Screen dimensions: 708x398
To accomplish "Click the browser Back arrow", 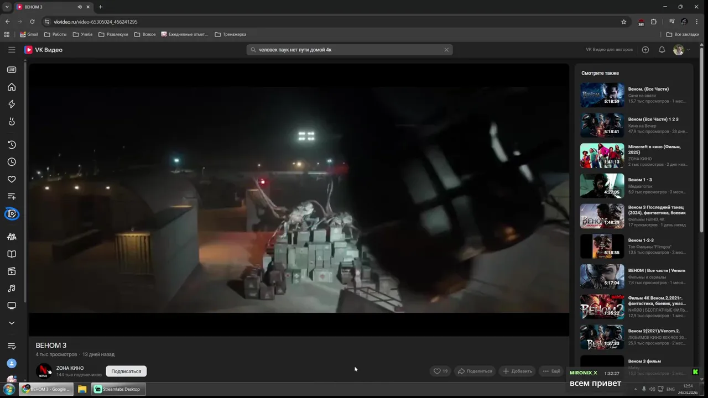I will 7,22.
